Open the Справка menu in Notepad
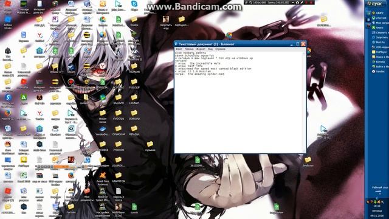Image resolution: width=389 pixels, height=219 pixels. click(220, 49)
